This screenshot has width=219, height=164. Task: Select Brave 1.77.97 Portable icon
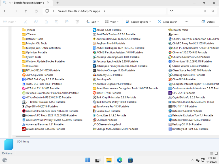[94, 93]
